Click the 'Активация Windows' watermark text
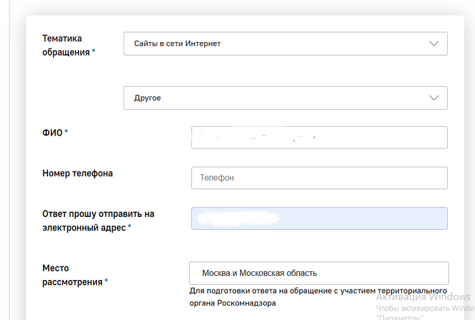 (x=422, y=297)
